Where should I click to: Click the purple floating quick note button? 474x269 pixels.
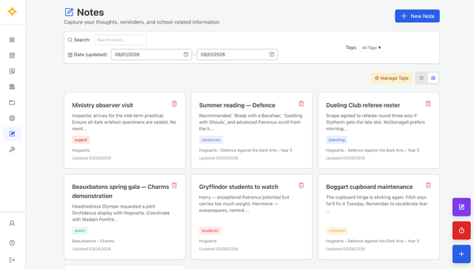[x=461, y=207]
